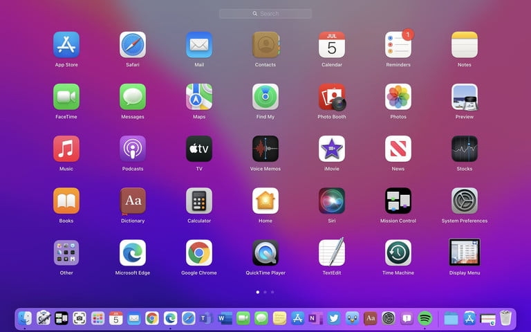The width and height of the screenshot is (531, 332).
Task: Launch Twitter from the Dock
Action: [334, 318]
